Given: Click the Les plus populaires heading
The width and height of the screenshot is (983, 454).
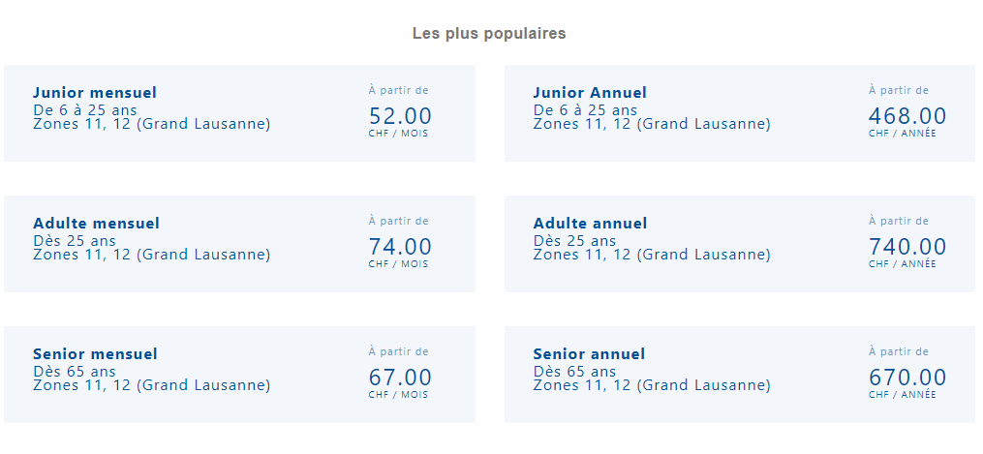Looking at the screenshot, I should [x=489, y=34].
